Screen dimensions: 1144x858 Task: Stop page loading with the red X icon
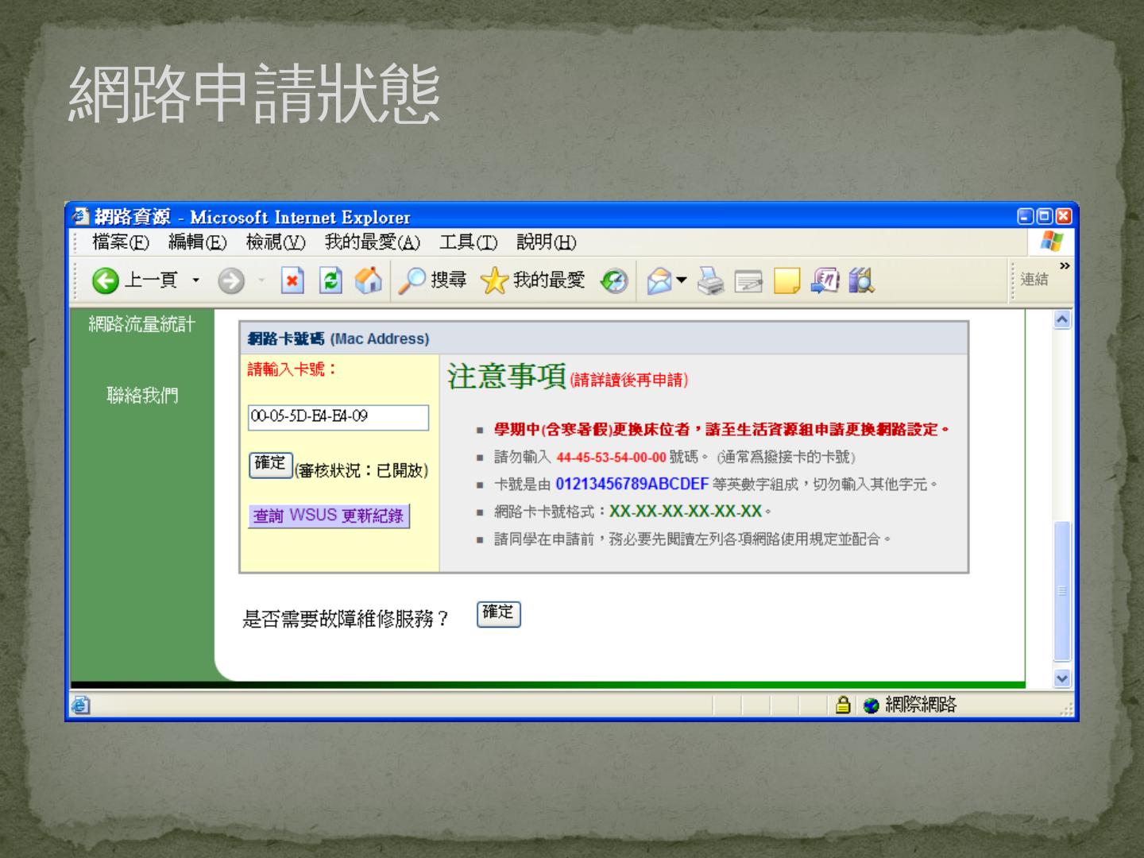click(292, 280)
